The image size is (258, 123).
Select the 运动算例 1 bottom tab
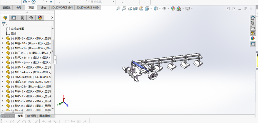(x=45, y=116)
